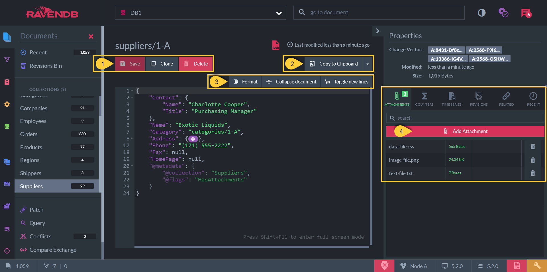Click the studio tasks check icon in the header

tap(503, 13)
